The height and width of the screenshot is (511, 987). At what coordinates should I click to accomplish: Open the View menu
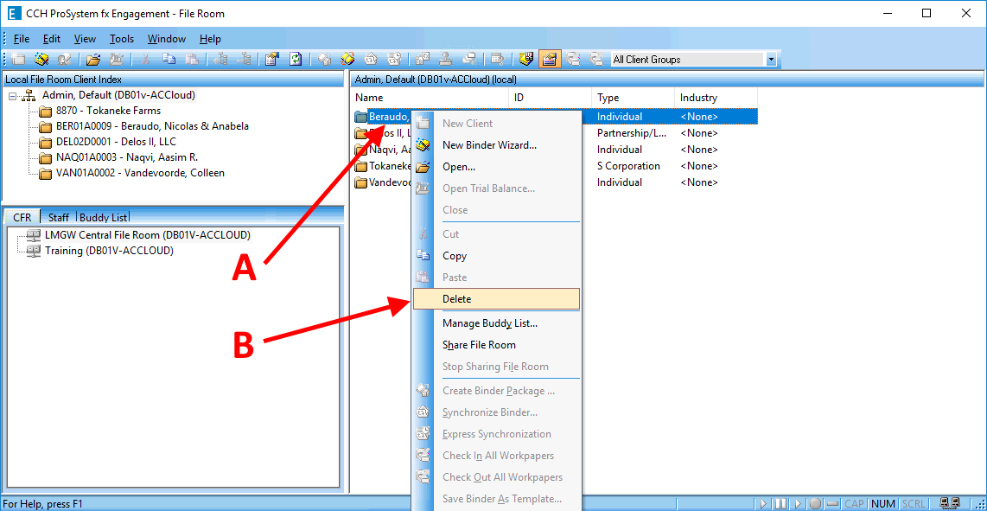click(x=85, y=39)
